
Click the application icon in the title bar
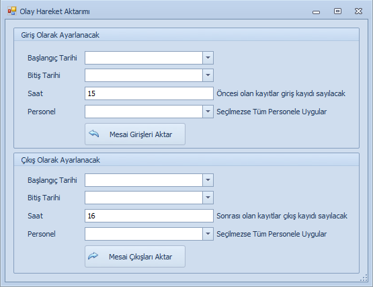11,11
